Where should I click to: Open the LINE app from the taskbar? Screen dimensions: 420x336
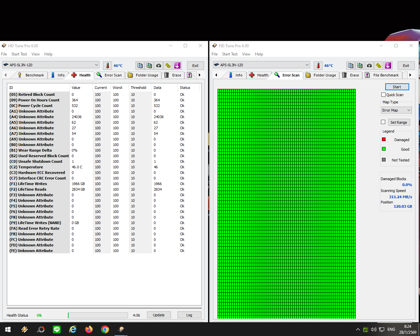57,329
